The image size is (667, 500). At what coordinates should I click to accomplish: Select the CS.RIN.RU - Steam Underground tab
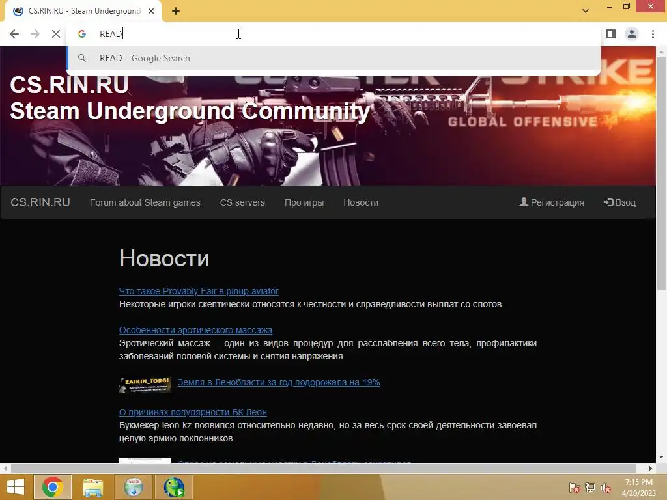(x=83, y=12)
